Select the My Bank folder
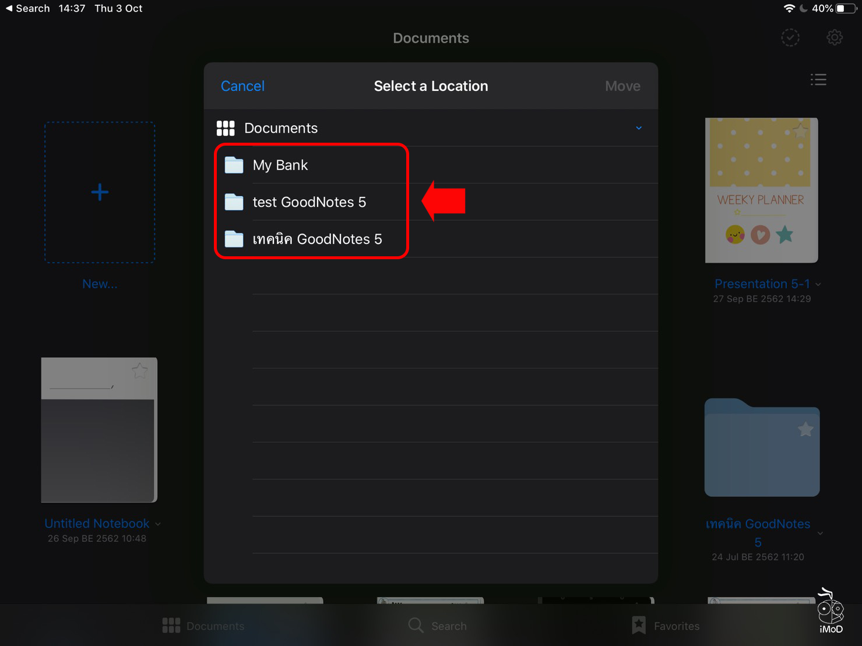 point(431,165)
